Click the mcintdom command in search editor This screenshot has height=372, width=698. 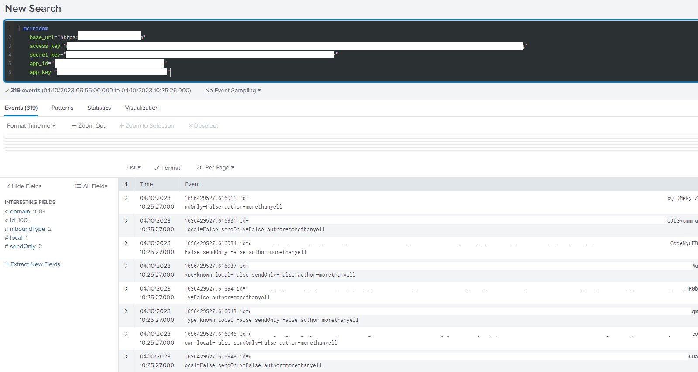pyautogui.click(x=36, y=29)
